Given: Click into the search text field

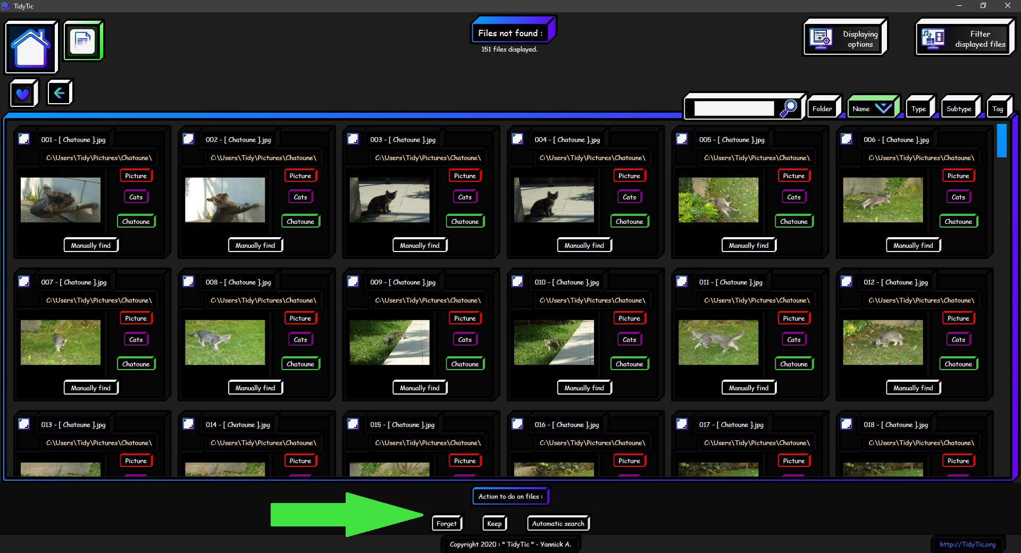Looking at the screenshot, I should click(734, 108).
